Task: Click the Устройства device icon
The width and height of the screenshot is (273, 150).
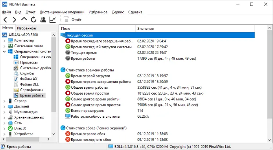Action: pos(10,134)
